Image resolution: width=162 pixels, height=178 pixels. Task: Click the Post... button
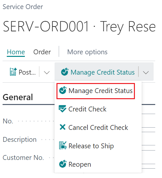[x=23, y=72]
